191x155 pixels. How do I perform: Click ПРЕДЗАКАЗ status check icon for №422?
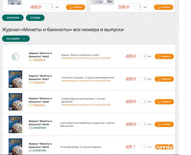pyautogui.click(x=30, y=60)
